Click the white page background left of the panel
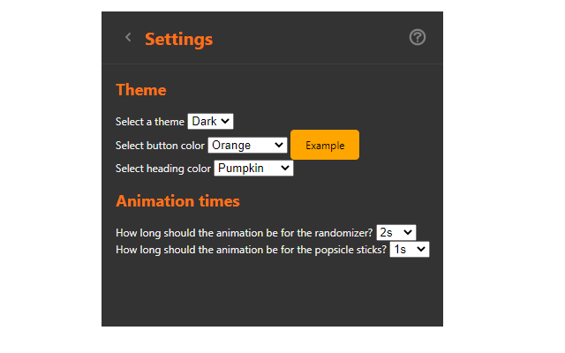The height and width of the screenshot is (353, 565). tap(50, 176)
